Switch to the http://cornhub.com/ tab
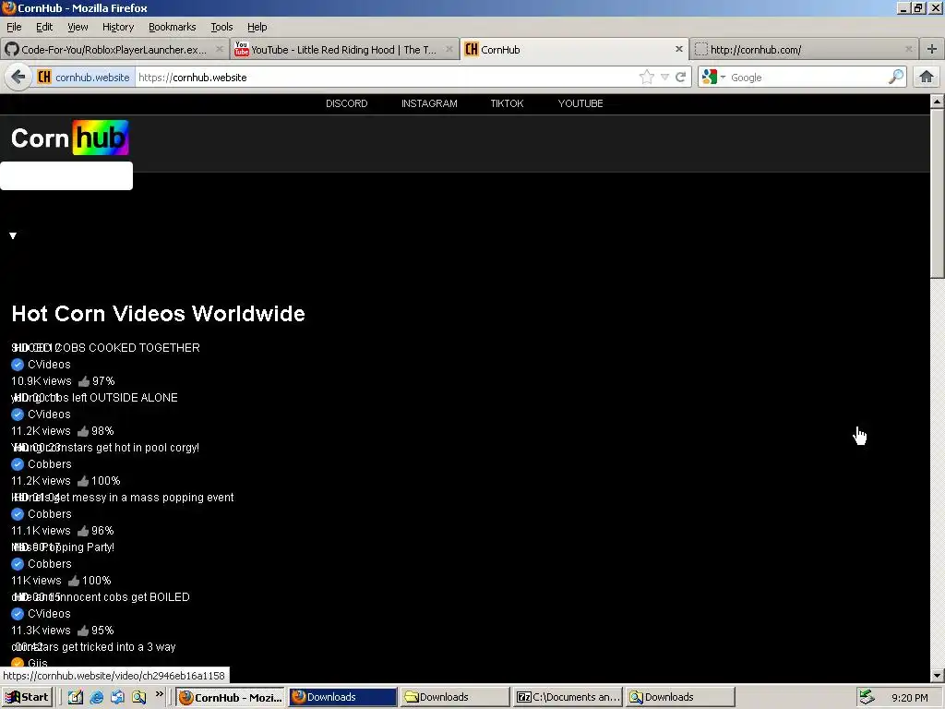Screen dimensions: 945x709 [805, 50]
